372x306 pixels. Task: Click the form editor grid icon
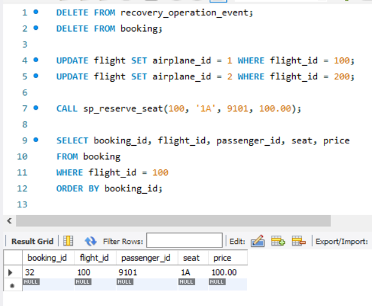coord(68,241)
